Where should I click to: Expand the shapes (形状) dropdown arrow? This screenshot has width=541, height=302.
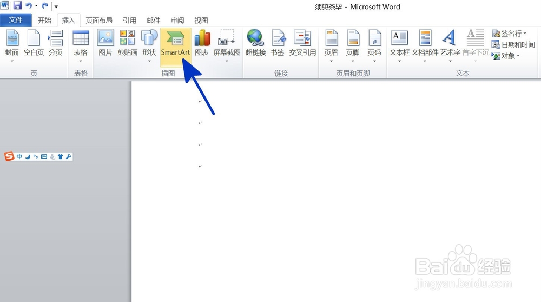(x=149, y=62)
